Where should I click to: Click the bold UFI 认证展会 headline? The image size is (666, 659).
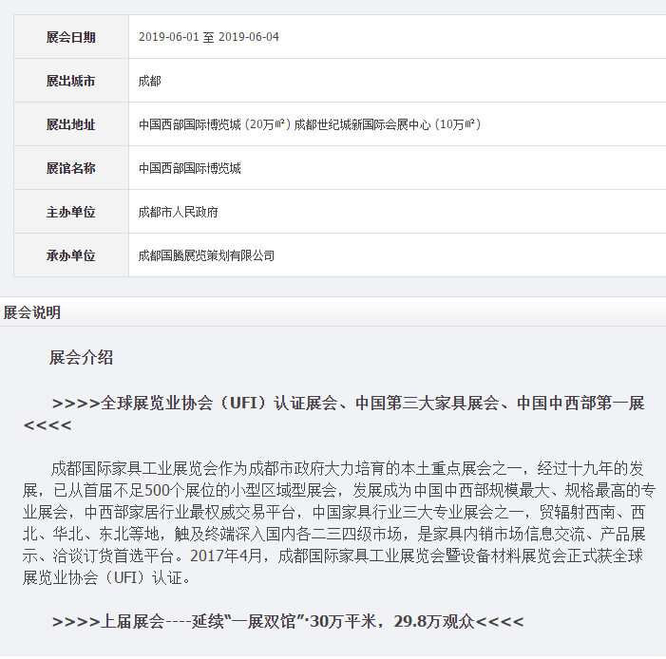click(334, 414)
